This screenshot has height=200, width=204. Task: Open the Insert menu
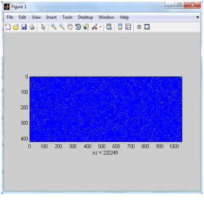pyautogui.click(x=51, y=17)
